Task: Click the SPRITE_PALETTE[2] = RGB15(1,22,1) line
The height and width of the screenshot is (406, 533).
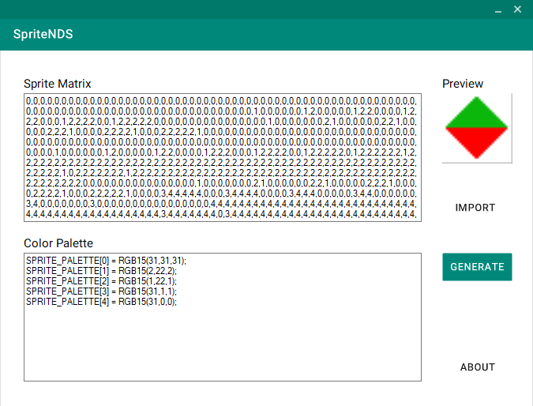Action: pyautogui.click(x=101, y=281)
